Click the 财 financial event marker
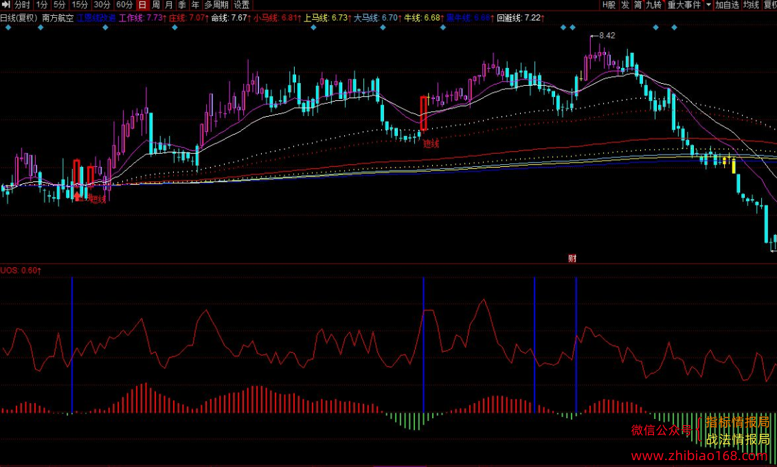The image size is (777, 467). pyautogui.click(x=572, y=258)
